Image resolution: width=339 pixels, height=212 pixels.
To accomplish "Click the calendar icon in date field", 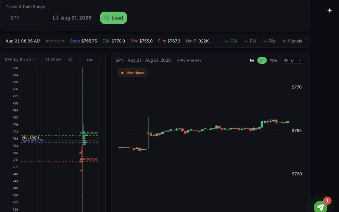I will [x=55, y=18].
